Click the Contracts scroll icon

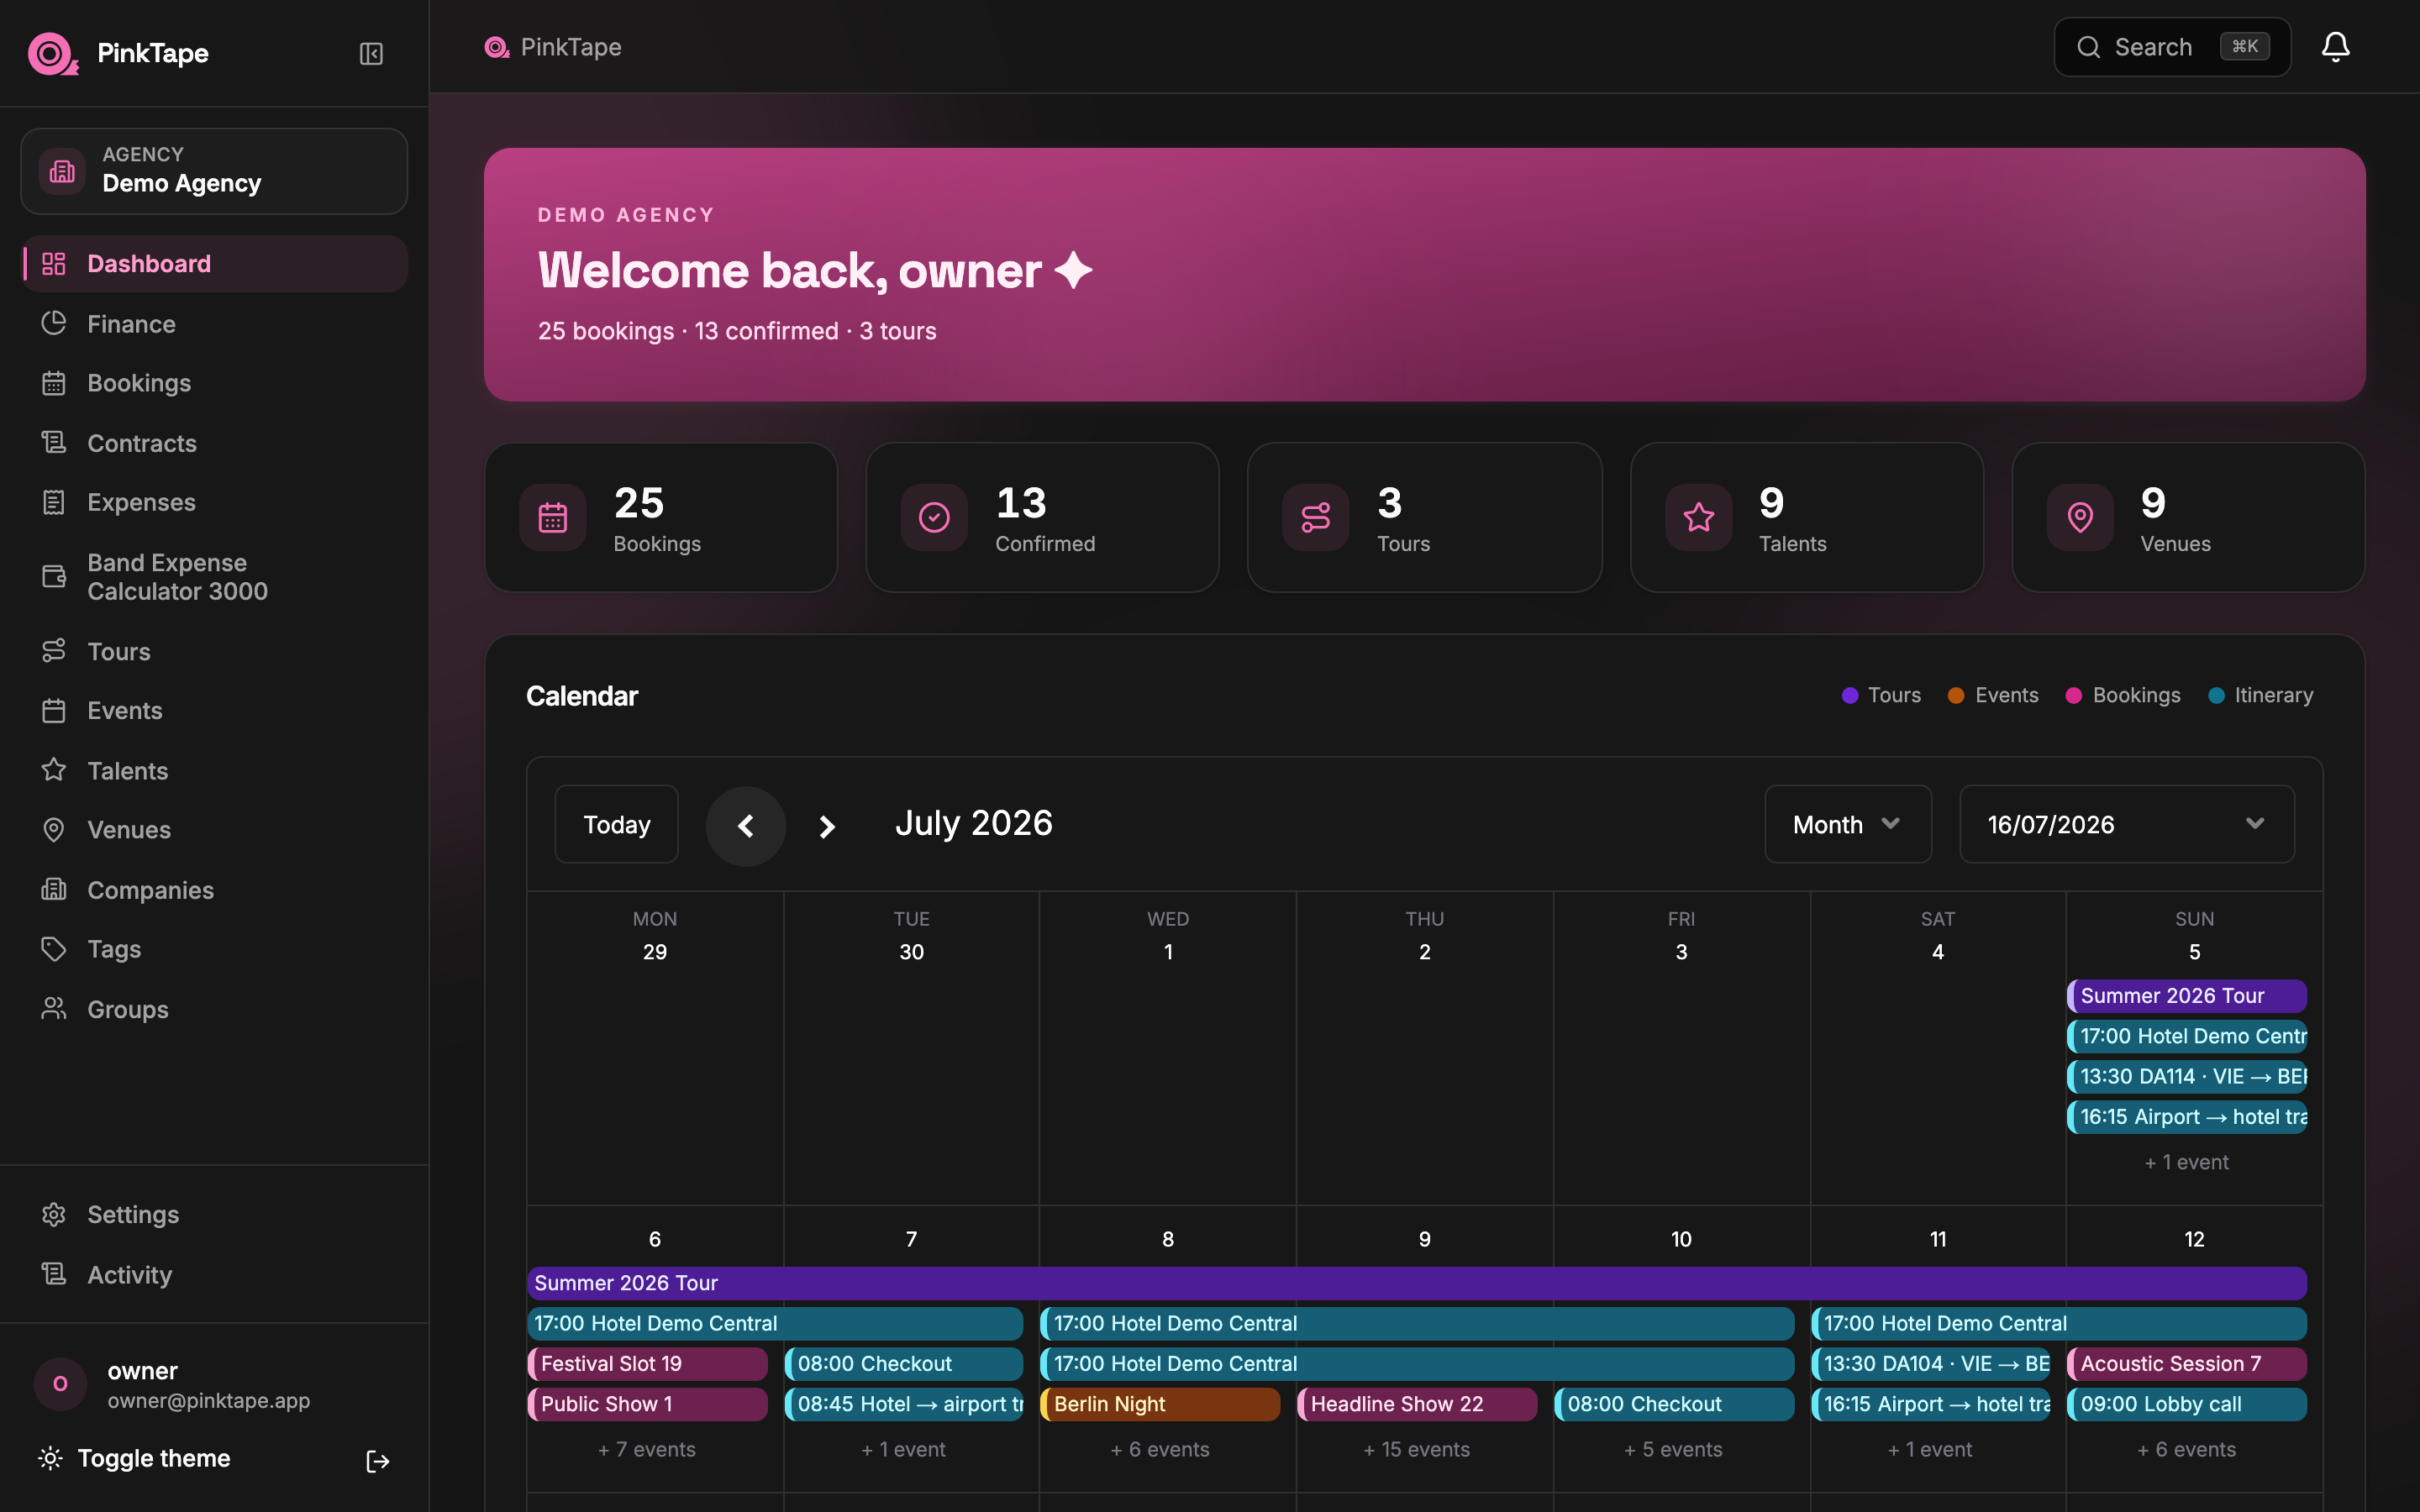(54, 443)
